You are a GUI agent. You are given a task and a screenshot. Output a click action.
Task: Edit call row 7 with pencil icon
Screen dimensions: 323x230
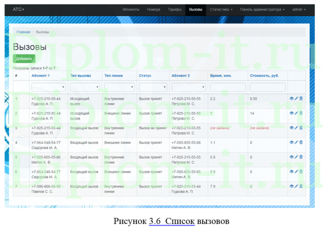tap(296, 186)
